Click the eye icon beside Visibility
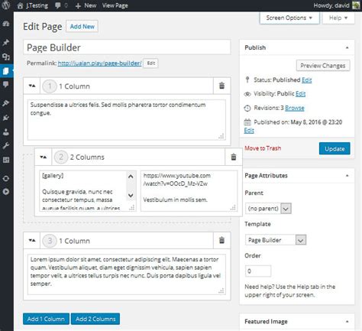This screenshot has width=362, height=331. point(247,94)
